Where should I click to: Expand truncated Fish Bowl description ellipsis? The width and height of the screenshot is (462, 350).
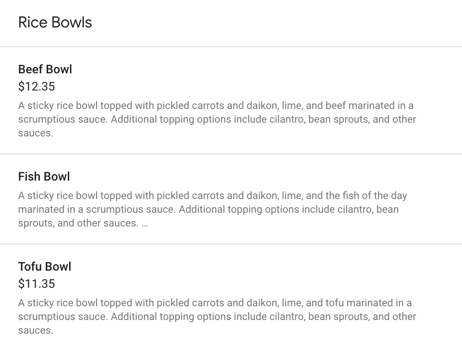pos(144,223)
